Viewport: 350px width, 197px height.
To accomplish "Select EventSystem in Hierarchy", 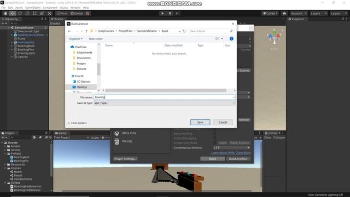I will click(26, 54).
